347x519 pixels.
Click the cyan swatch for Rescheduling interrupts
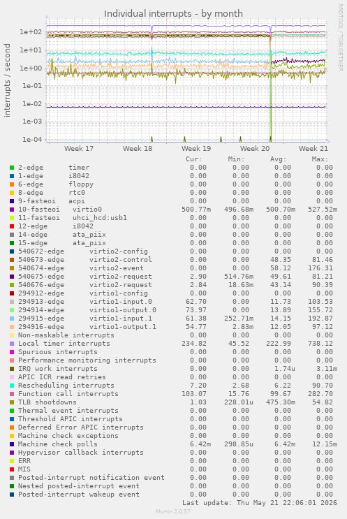pos(12,386)
